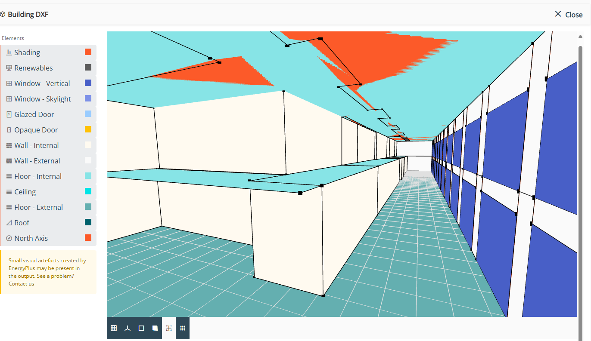Select the Ceiling entry in Elements list
591x341 pixels.
coord(25,192)
